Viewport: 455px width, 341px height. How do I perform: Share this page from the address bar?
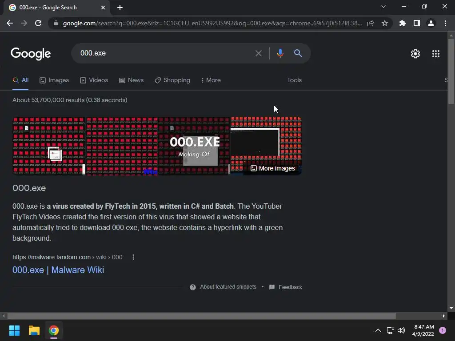click(371, 23)
